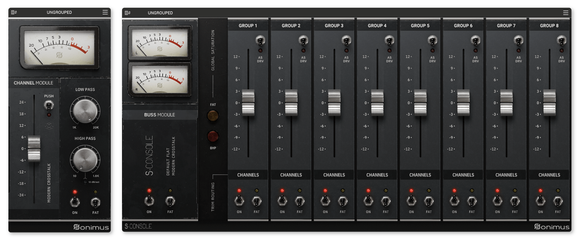Click the MODERN CROSSTALK label in channel module

pyautogui.click(x=49, y=183)
